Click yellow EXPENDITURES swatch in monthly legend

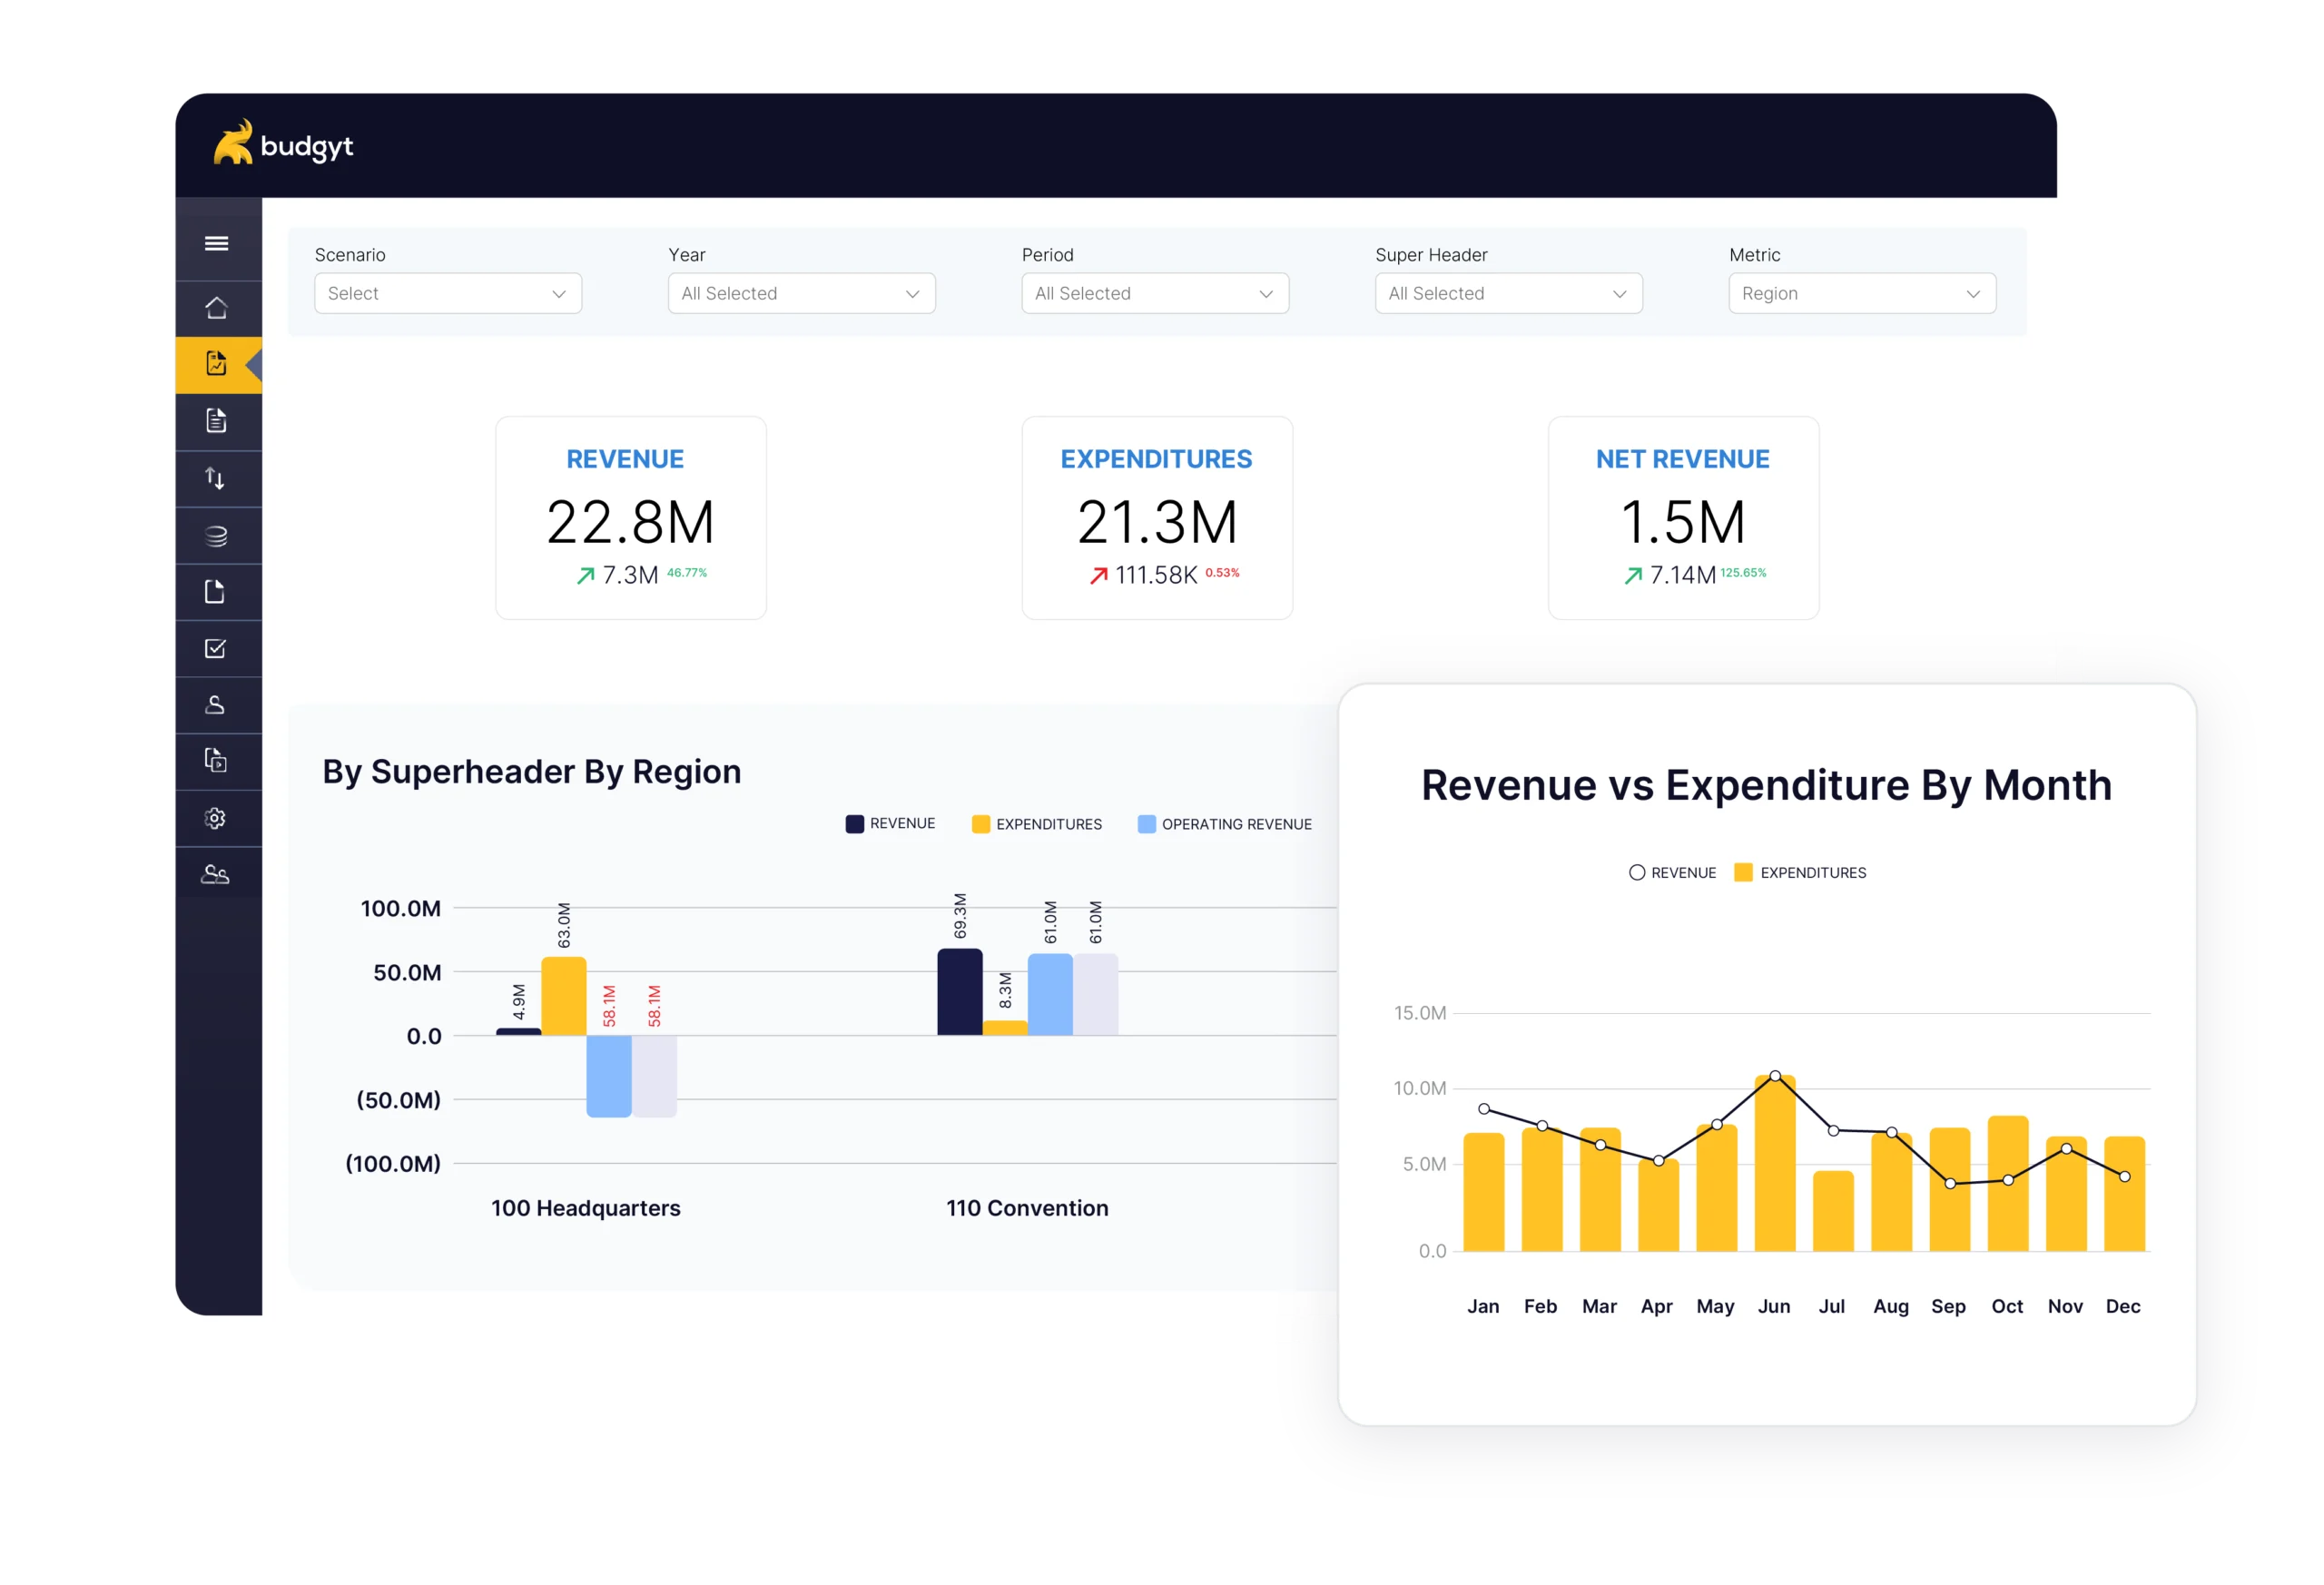click(x=1743, y=872)
